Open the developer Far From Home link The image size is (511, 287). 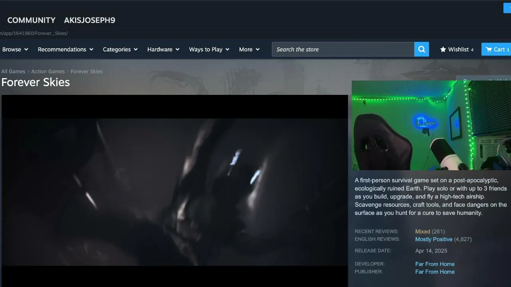435,264
